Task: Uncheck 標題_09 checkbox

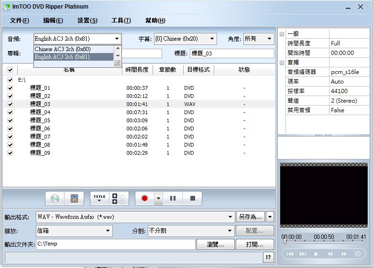Action: pos(10,153)
